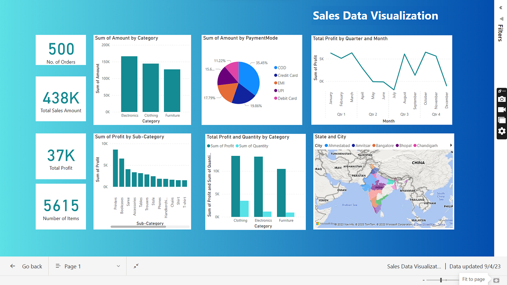The image size is (507, 285).
Task: Select the camera capture icon in the side toolbar
Action: click(502, 99)
